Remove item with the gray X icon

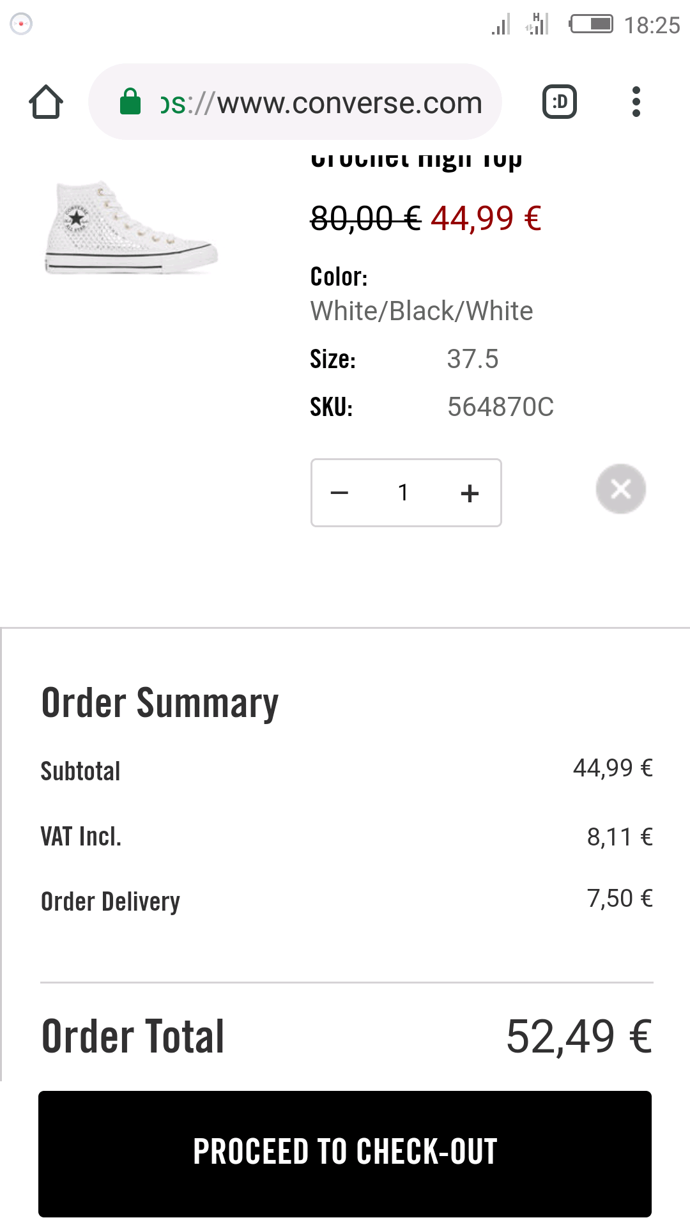(x=621, y=489)
